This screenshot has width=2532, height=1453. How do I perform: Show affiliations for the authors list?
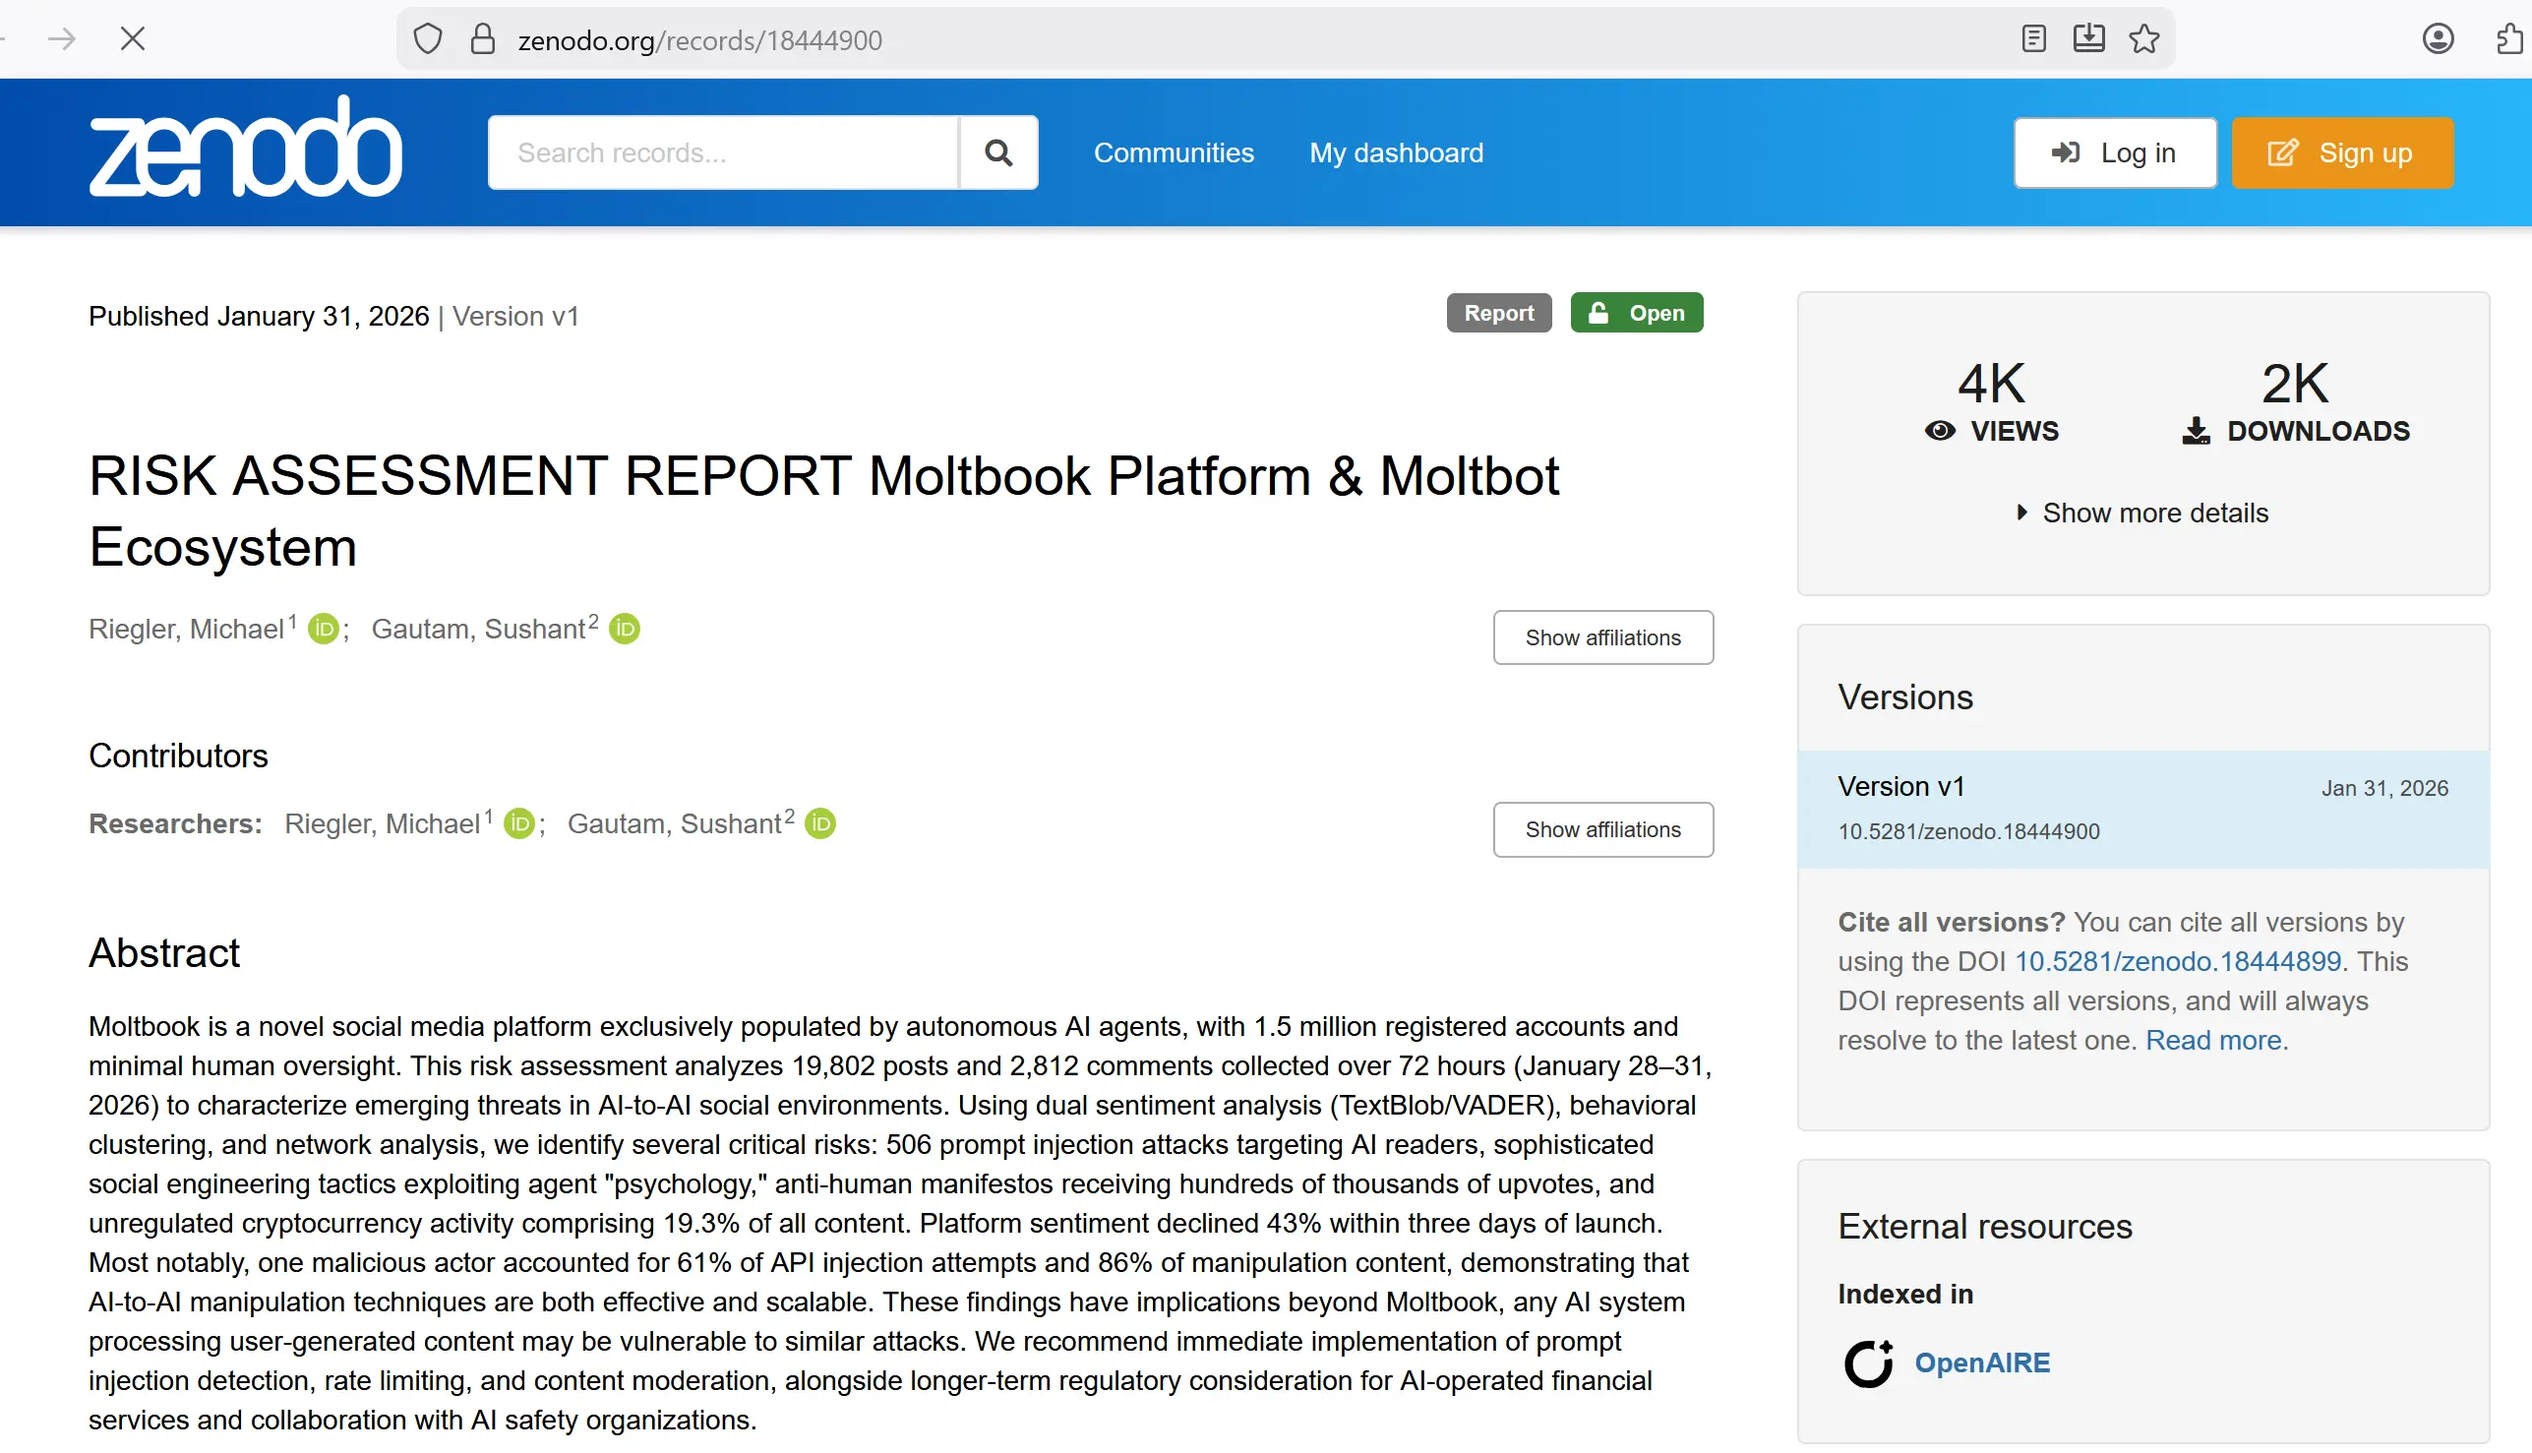[x=1602, y=637]
